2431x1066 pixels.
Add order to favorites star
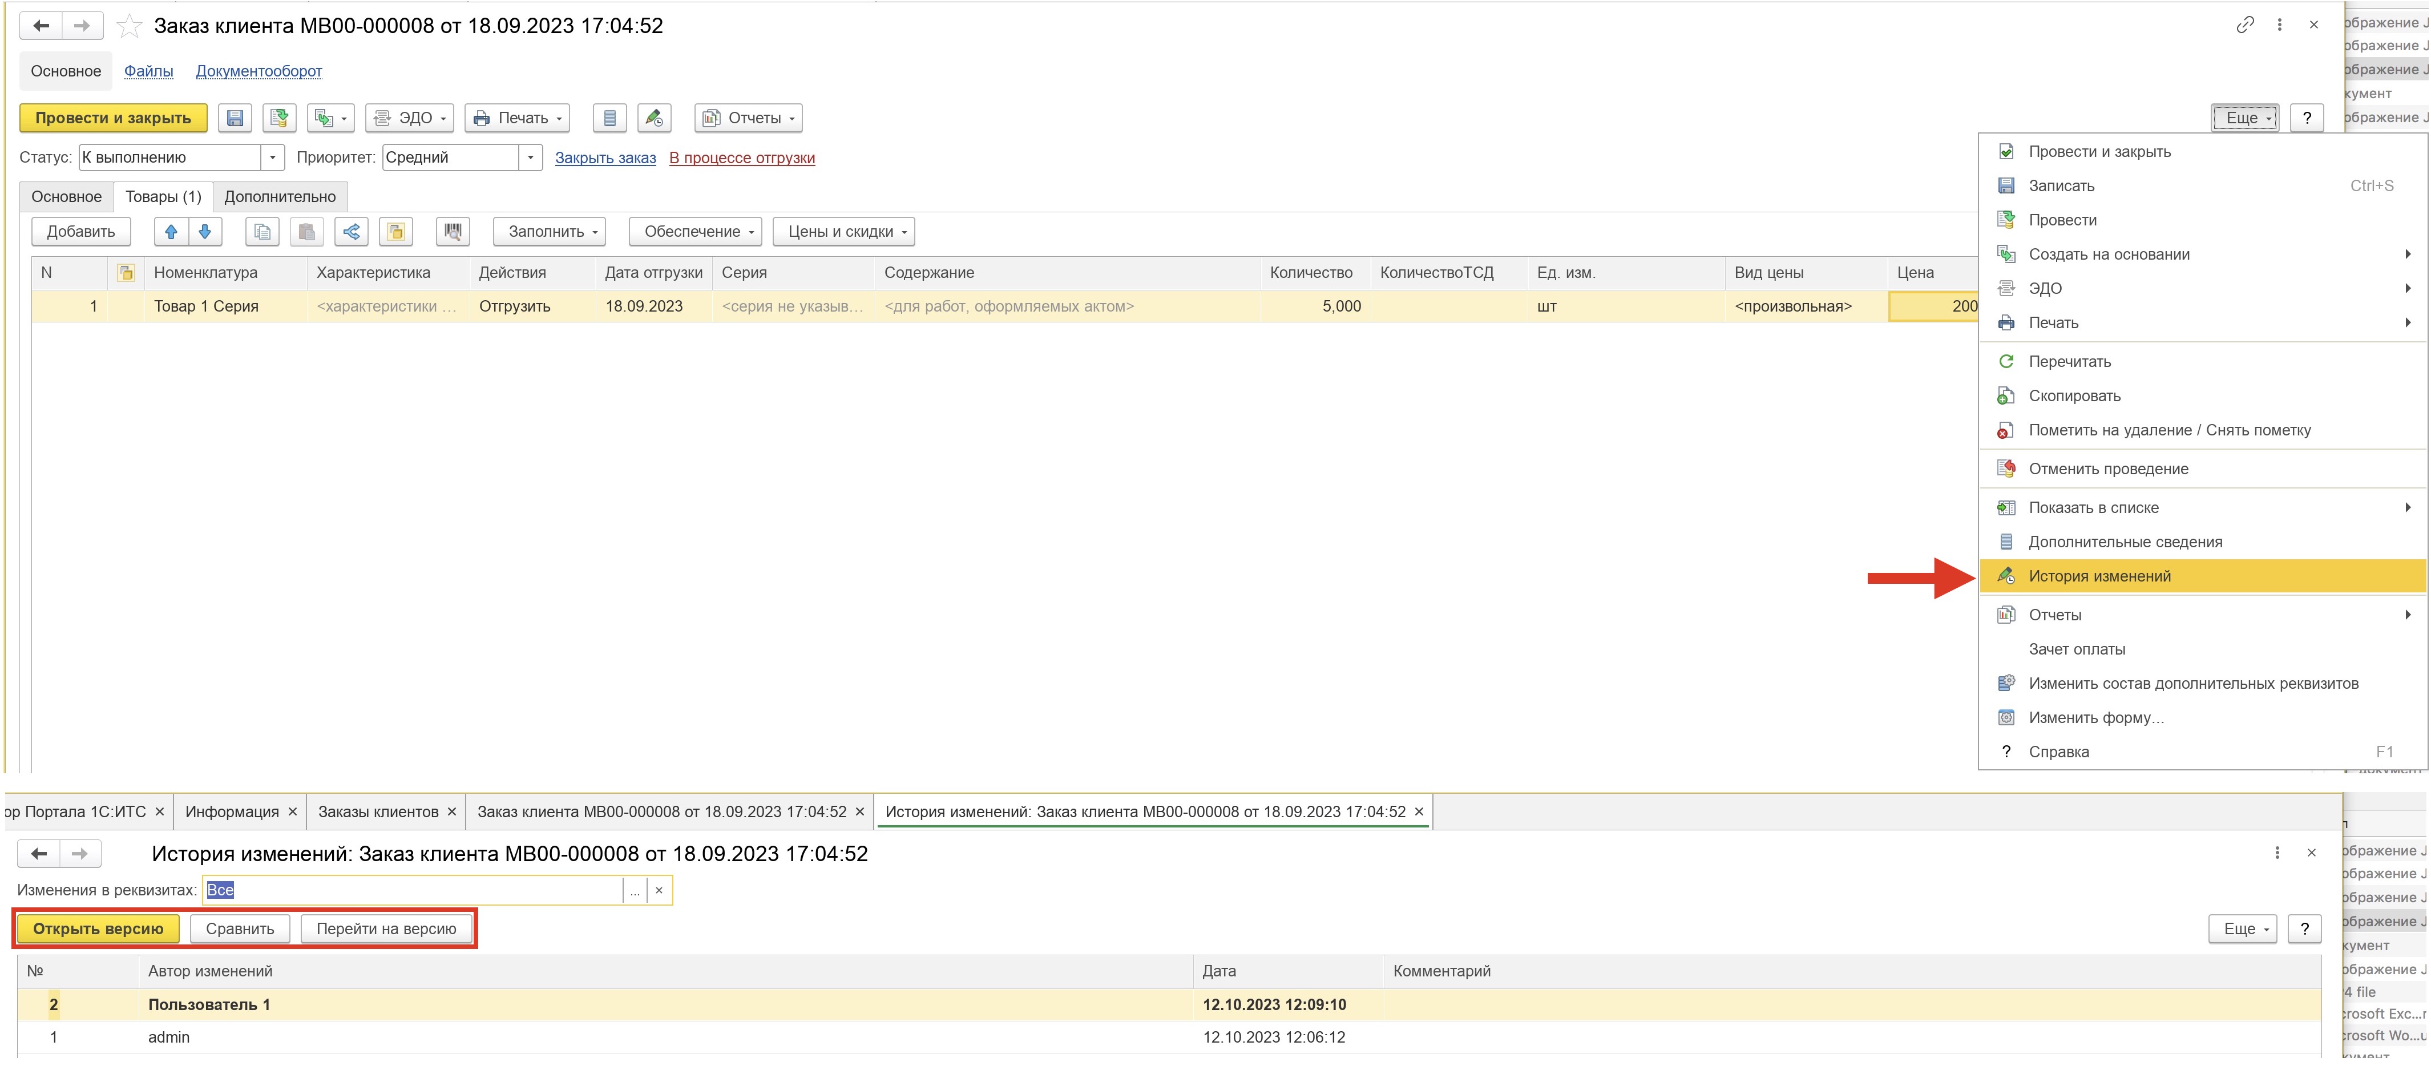128,26
